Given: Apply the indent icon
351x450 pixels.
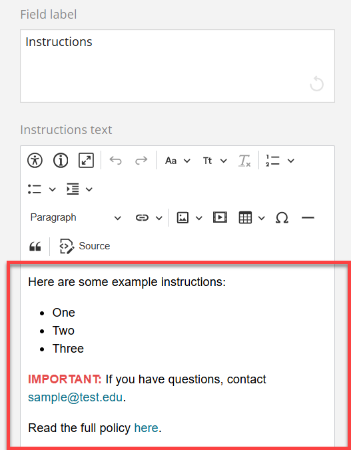Looking at the screenshot, I should point(73,189).
